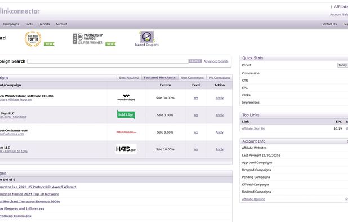Click the $0.19 EPC value
348x222 pixels.
click(x=337, y=128)
